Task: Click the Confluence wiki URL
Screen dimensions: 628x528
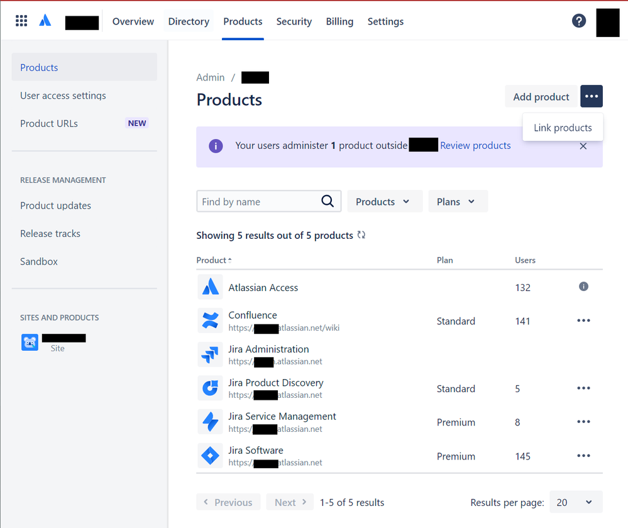Action: coord(284,327)
